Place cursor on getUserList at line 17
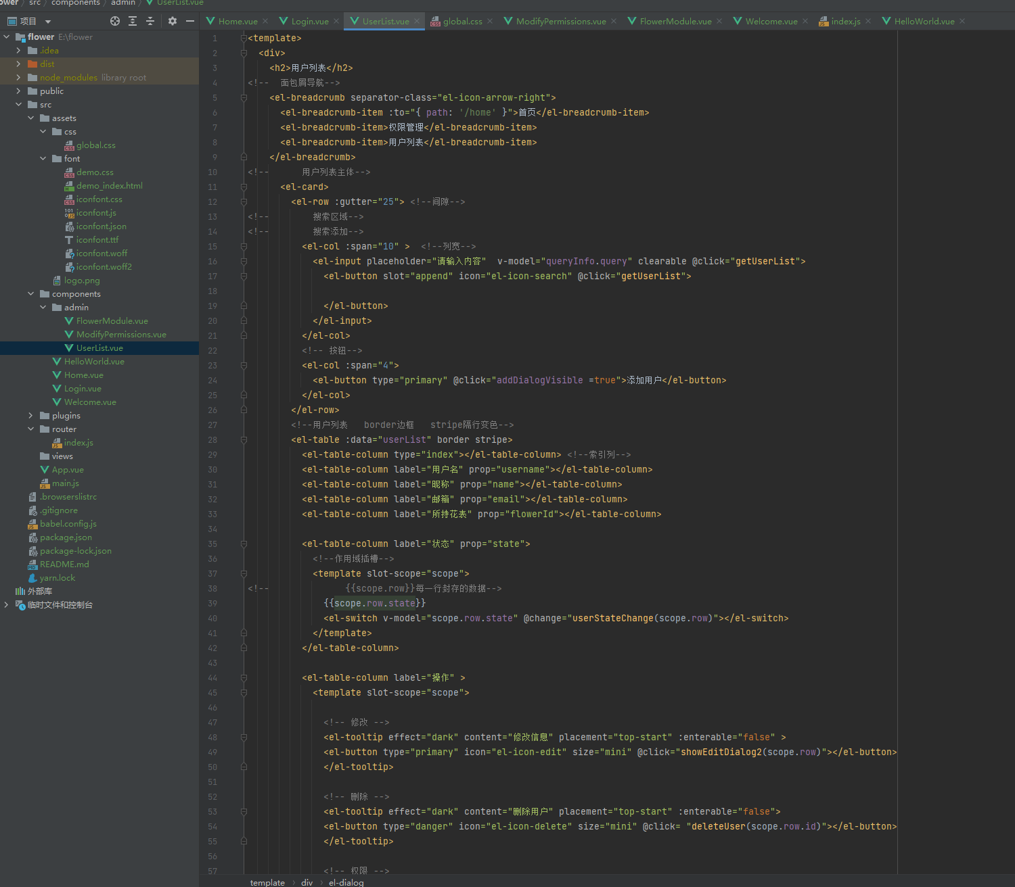The width and height of the screenshot is (1015, 887). [x=651, y=276]
